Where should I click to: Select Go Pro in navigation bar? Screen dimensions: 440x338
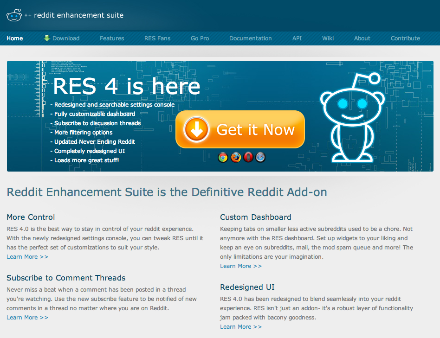[x=200, y=38]
